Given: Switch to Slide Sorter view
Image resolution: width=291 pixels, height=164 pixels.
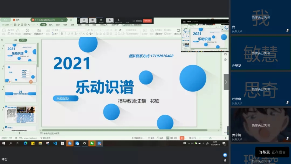Looking at the screenshot, I should (x=172, y=138).
